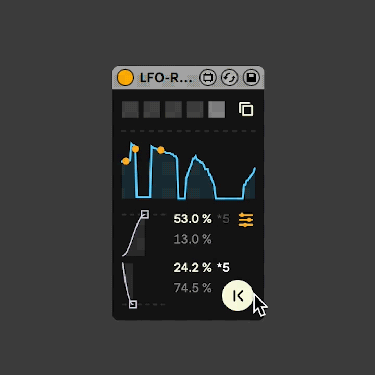Select the third pattern slot square
This screenshot has width=375, height=375.
pos(173,109)
